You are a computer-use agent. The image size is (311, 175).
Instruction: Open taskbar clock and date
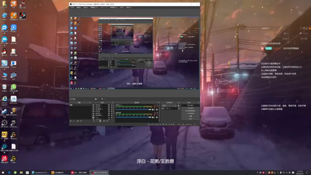click(300, 172)
